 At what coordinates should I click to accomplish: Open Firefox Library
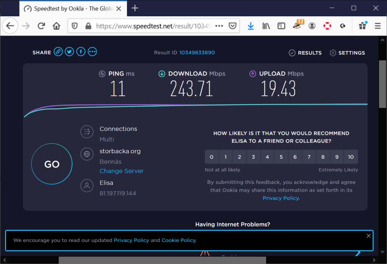pyautogui.click(x=266, y=26)
